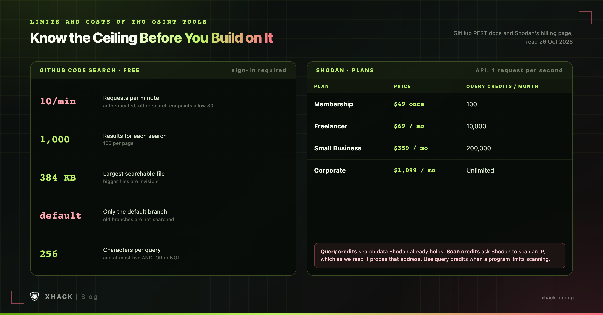Click 'API: 1 request per second' note

[x=519, y=70]
